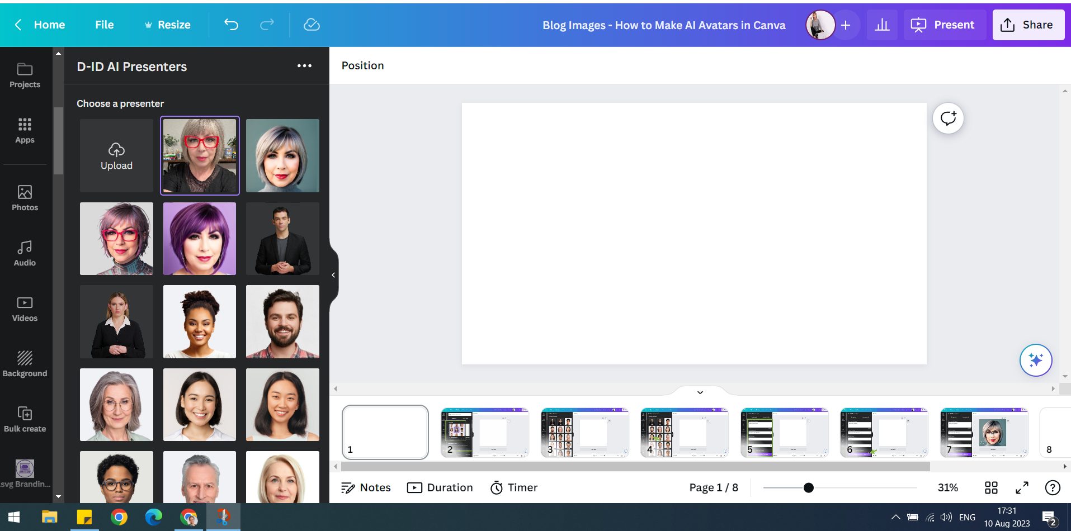
Task: Add a comment using the comment icon
Action: pyautogui.click(x=947, y=118)
